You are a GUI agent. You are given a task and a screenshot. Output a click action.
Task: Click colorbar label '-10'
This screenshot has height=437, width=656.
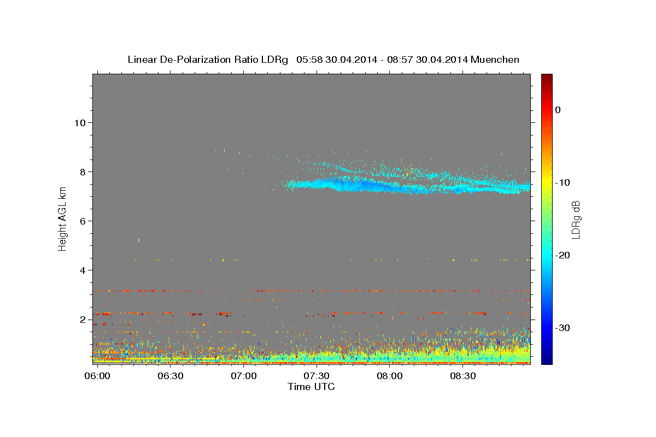coord(563,182)
